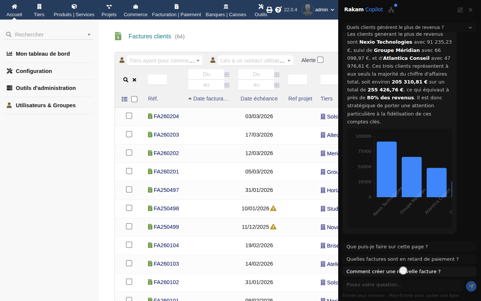
Task: Click the Réf. filter input
Action: (157, 80)
